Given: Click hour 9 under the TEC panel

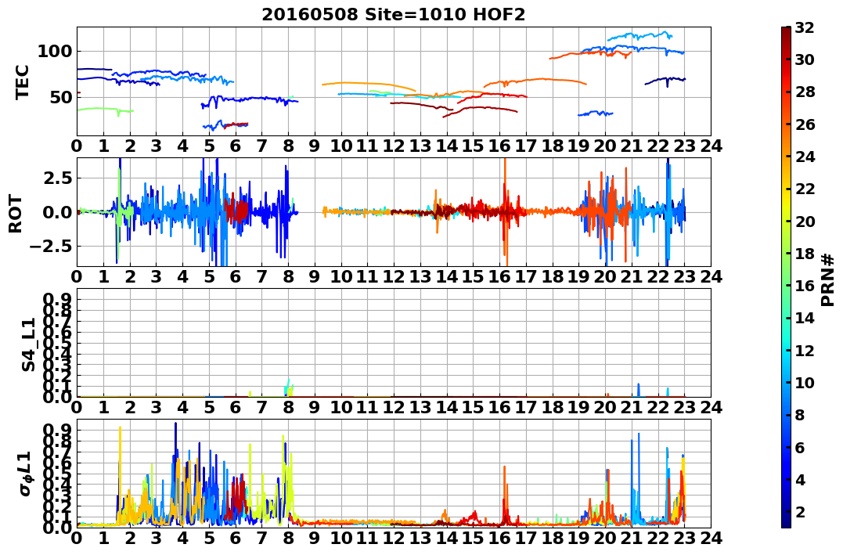Looking at the screenshot, I should point(315,146).
